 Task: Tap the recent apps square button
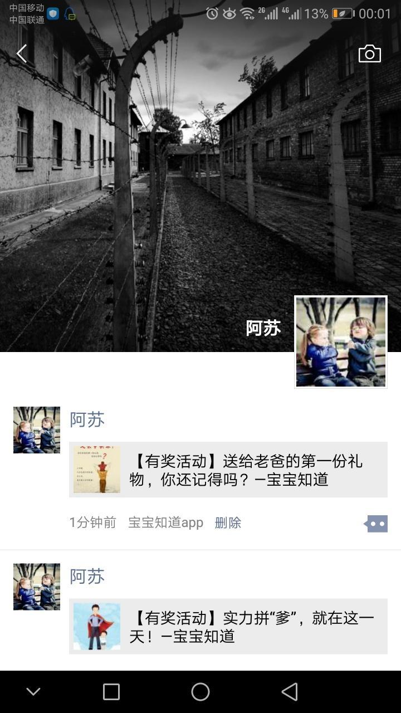tap(111, 692)
